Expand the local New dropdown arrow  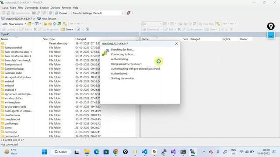[73, 29]
